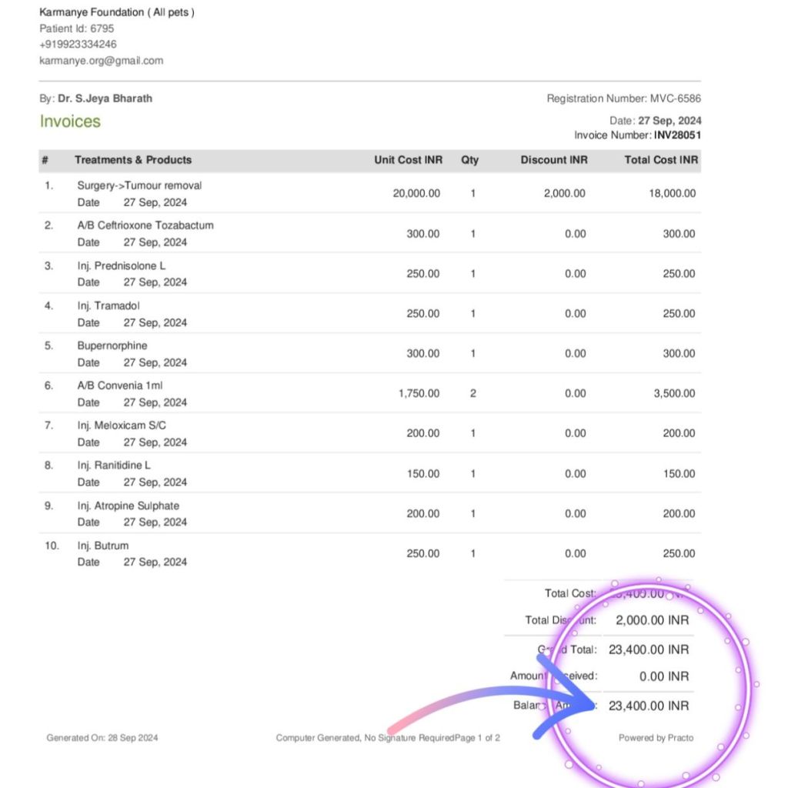Select the Surgery->Tumour removal item
The image size is (788, 788).
[139, 185]
